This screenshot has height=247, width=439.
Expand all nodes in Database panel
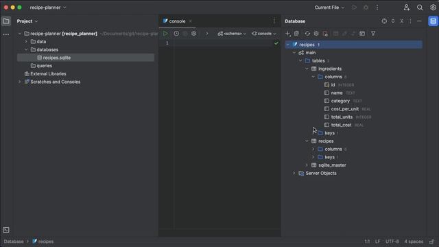[x=393, y=21]
